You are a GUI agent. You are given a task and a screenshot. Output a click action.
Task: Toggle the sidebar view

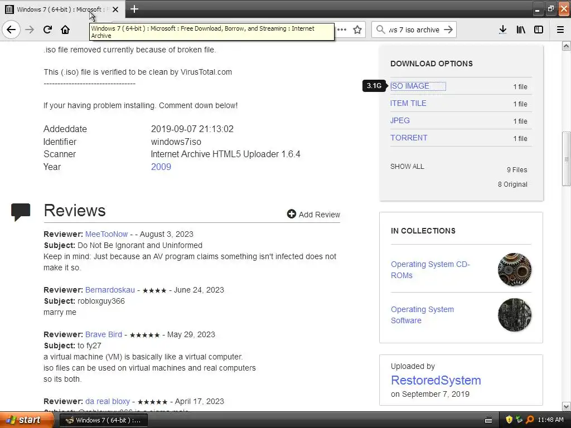539,30
